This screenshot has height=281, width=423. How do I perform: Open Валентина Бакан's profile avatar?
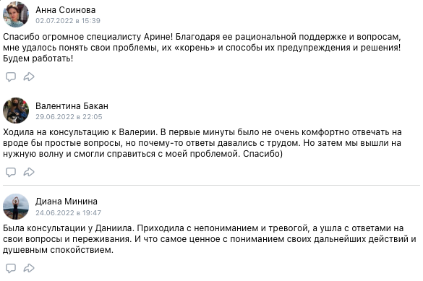click(16, 111)
